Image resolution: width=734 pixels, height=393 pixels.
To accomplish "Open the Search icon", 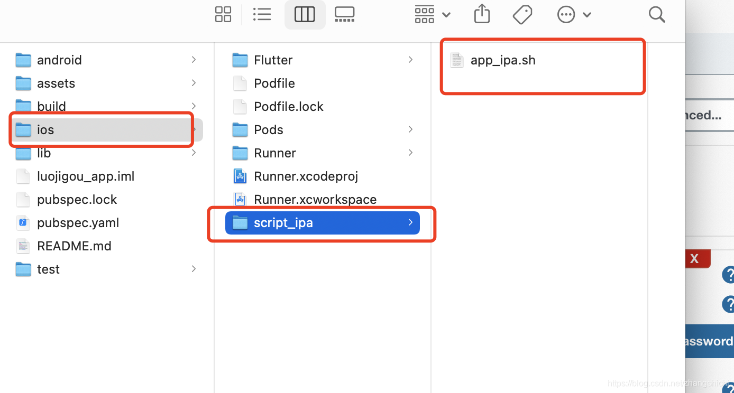I will tap(657, 14).
